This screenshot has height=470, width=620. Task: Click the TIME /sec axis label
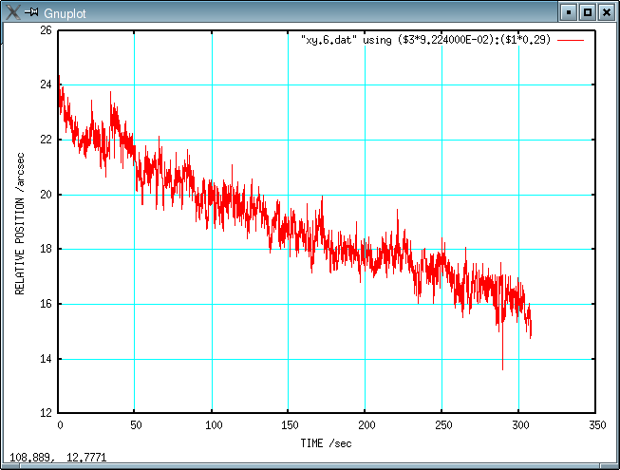326,443
